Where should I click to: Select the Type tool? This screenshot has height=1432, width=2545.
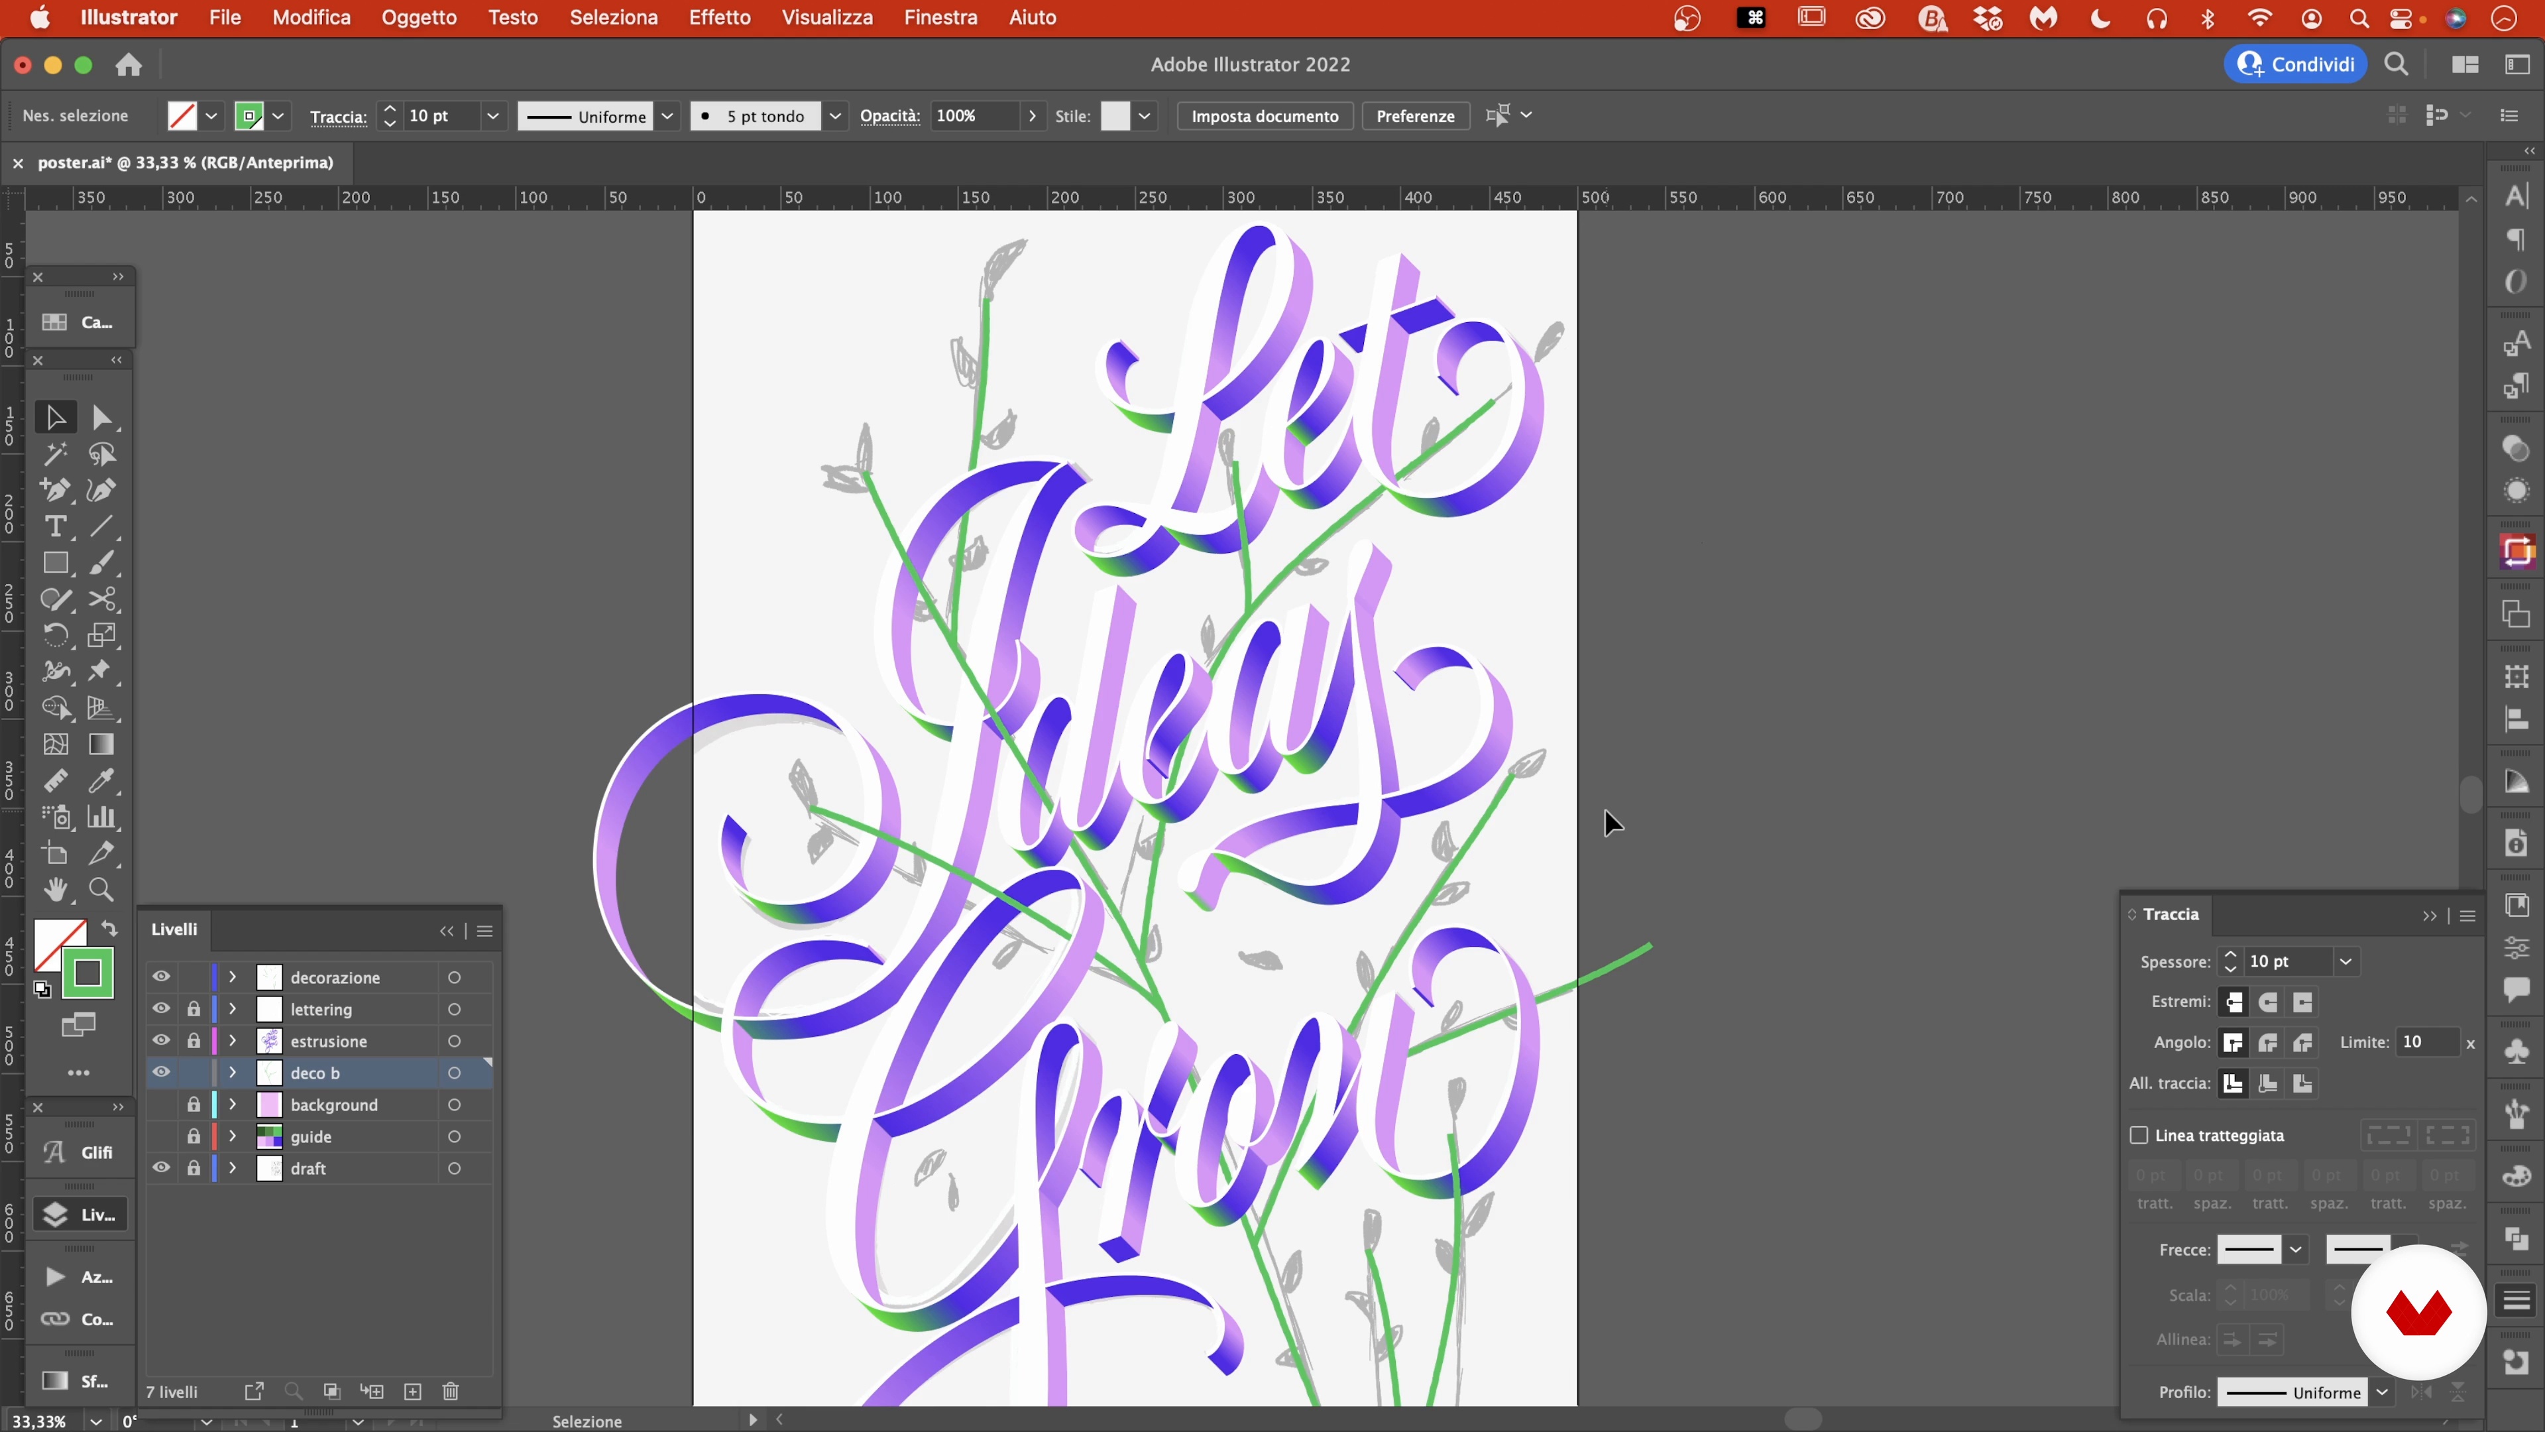point(55,527)
